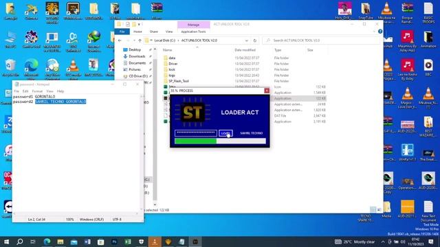Open Microsoft Edge from the taskbar
The image size is (440, 247).
pyautogui.click(x=47, y=242)
